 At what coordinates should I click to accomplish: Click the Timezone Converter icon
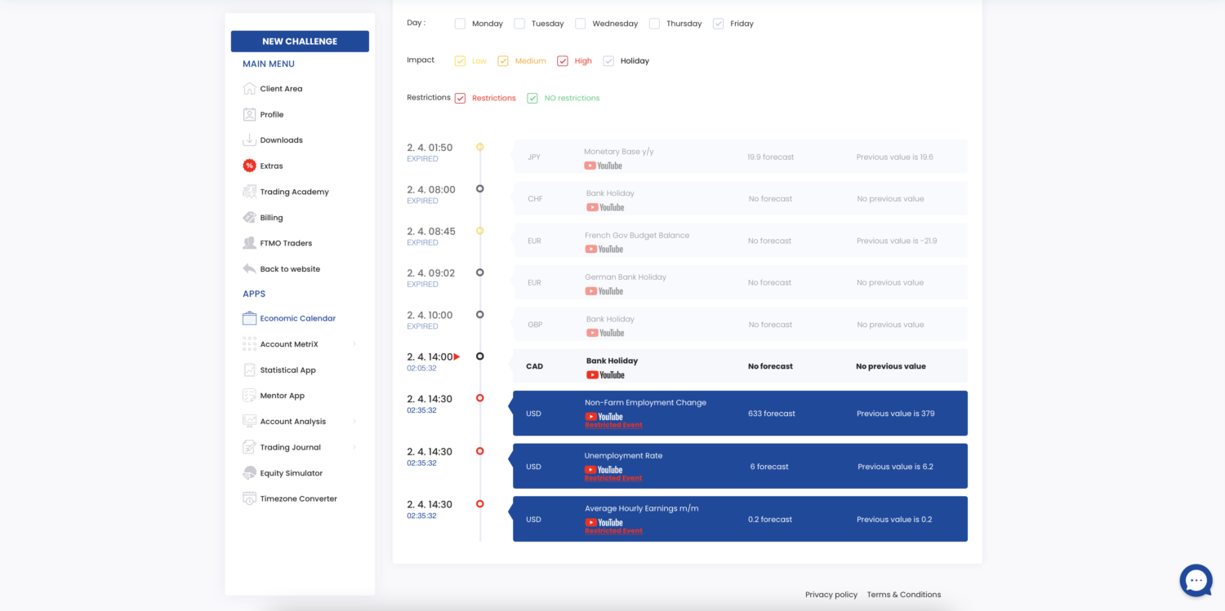point(249,498)
